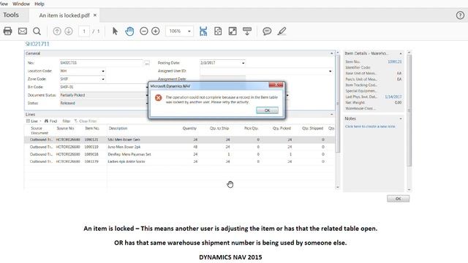Click the Read mode download icon
The height and width of the screenshot is (263, 468).
(247, 31)
